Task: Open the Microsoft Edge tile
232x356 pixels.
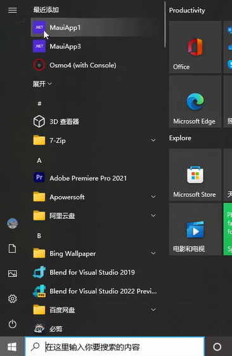Action: coord(195,101)
